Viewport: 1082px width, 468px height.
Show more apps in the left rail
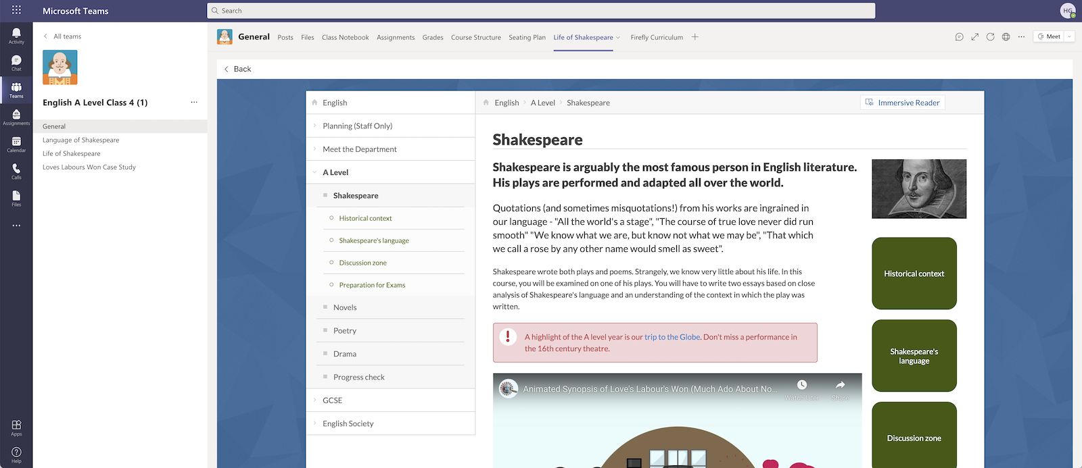[16, 226]
